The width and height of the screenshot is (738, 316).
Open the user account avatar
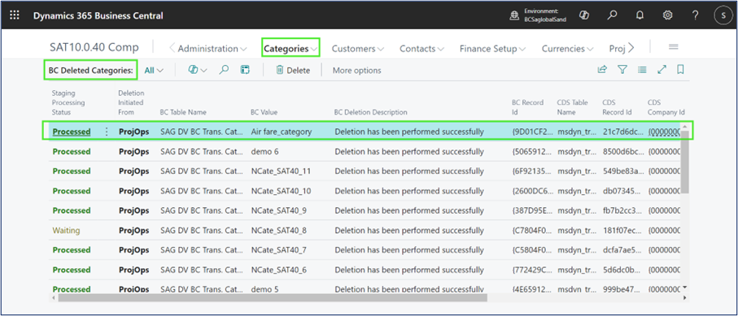723,15
